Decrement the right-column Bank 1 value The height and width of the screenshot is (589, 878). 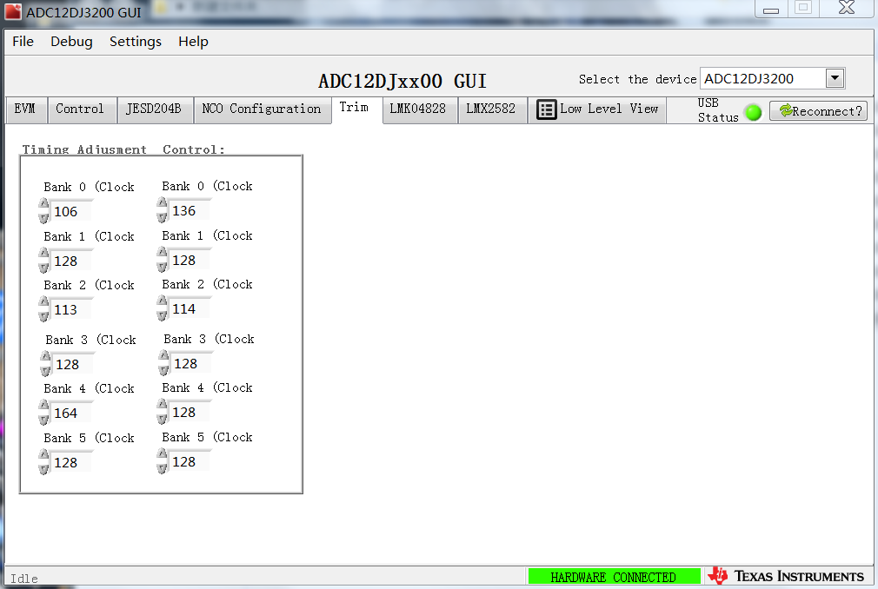click(x=162, y=266)
